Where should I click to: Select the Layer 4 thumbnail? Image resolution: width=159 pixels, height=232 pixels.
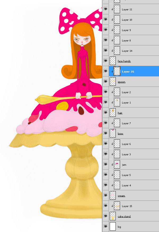(117, 185)
